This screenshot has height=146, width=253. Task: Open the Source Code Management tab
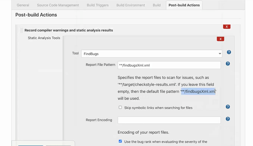[x=58, y=5]
